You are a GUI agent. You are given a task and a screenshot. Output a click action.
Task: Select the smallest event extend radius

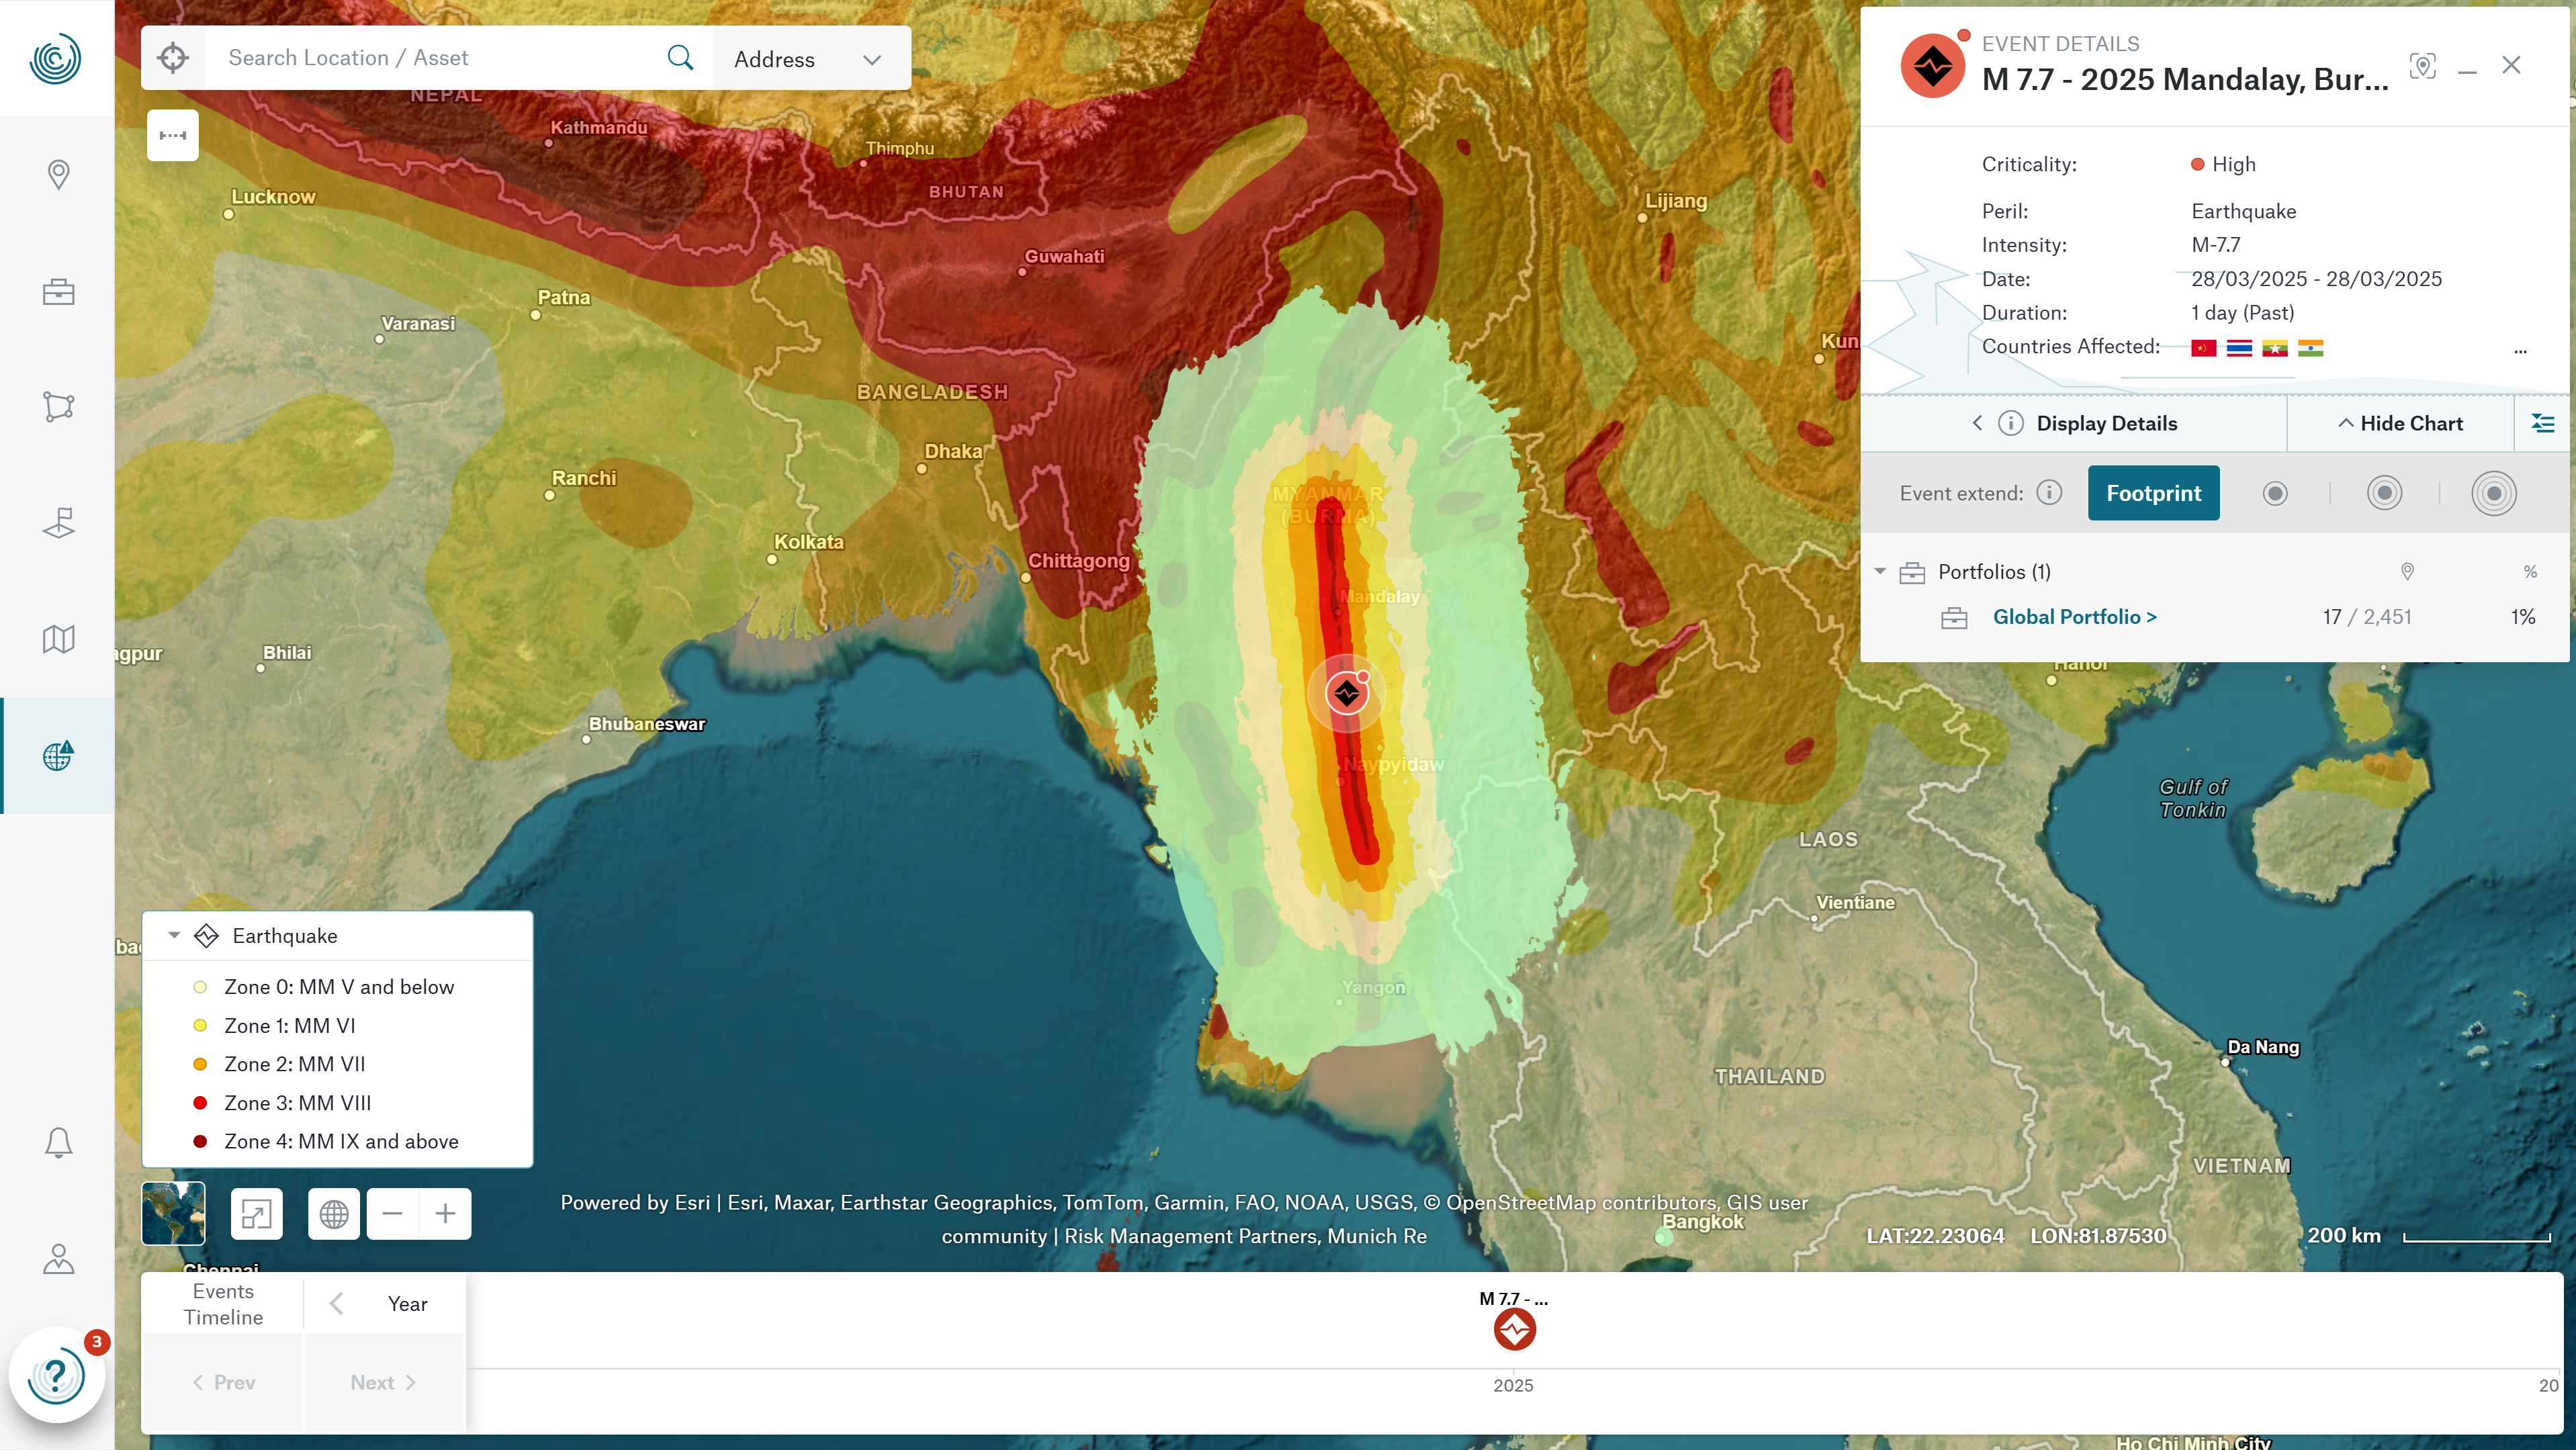2275,493
